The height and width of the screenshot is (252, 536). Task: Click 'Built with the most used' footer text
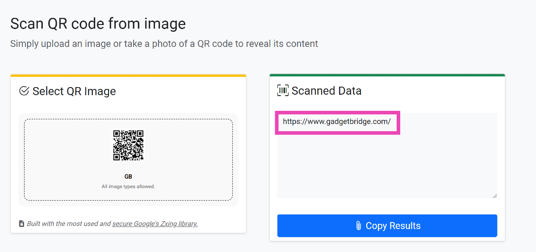point(69,223)
